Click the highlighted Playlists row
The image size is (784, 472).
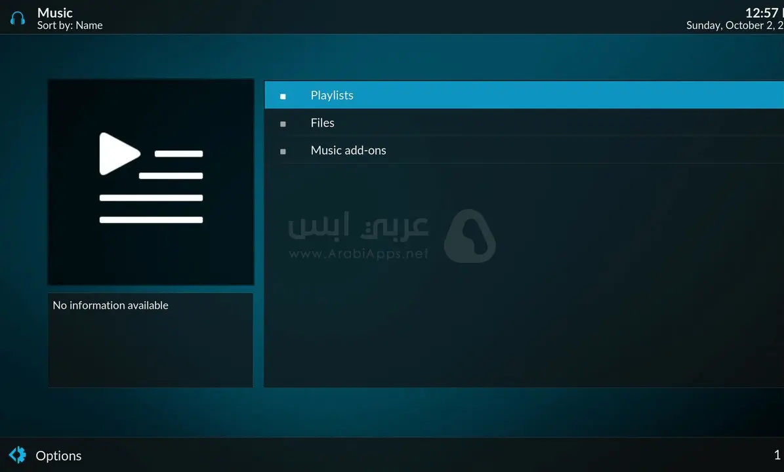pos(459,95)
